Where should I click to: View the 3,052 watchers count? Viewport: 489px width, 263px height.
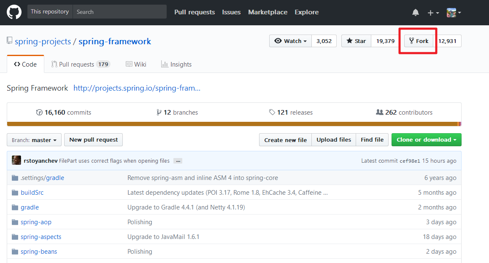click(324, 41)
